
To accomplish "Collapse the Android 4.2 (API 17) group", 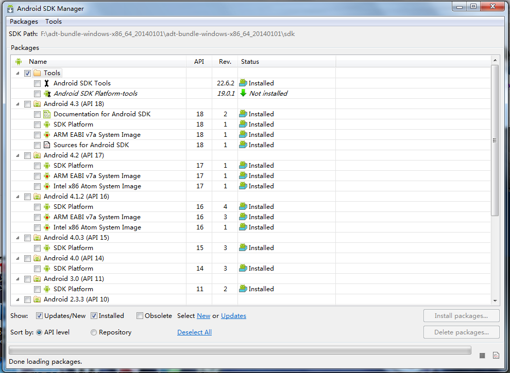I will (18, 156).
